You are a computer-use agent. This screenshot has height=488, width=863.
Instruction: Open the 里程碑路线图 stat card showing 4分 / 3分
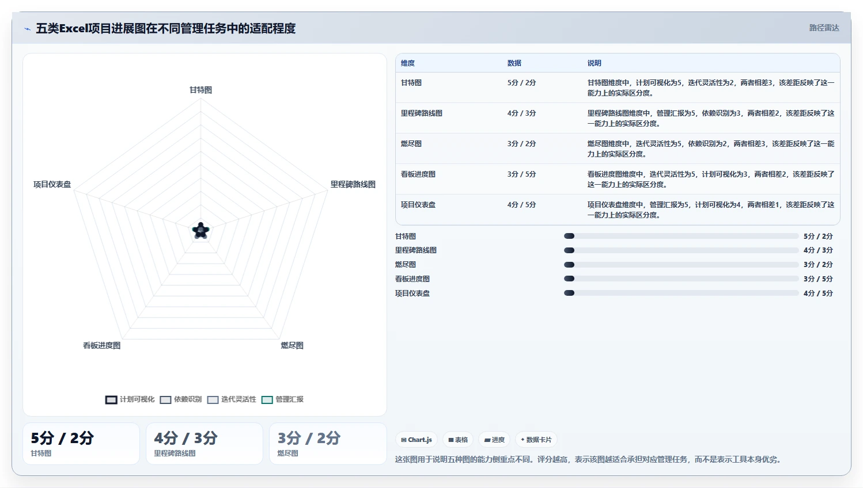pyautogui.click(x=205, y=444)
